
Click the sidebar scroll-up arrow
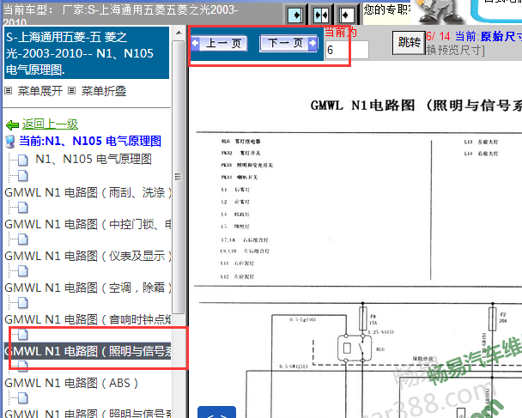pos(179,33)
